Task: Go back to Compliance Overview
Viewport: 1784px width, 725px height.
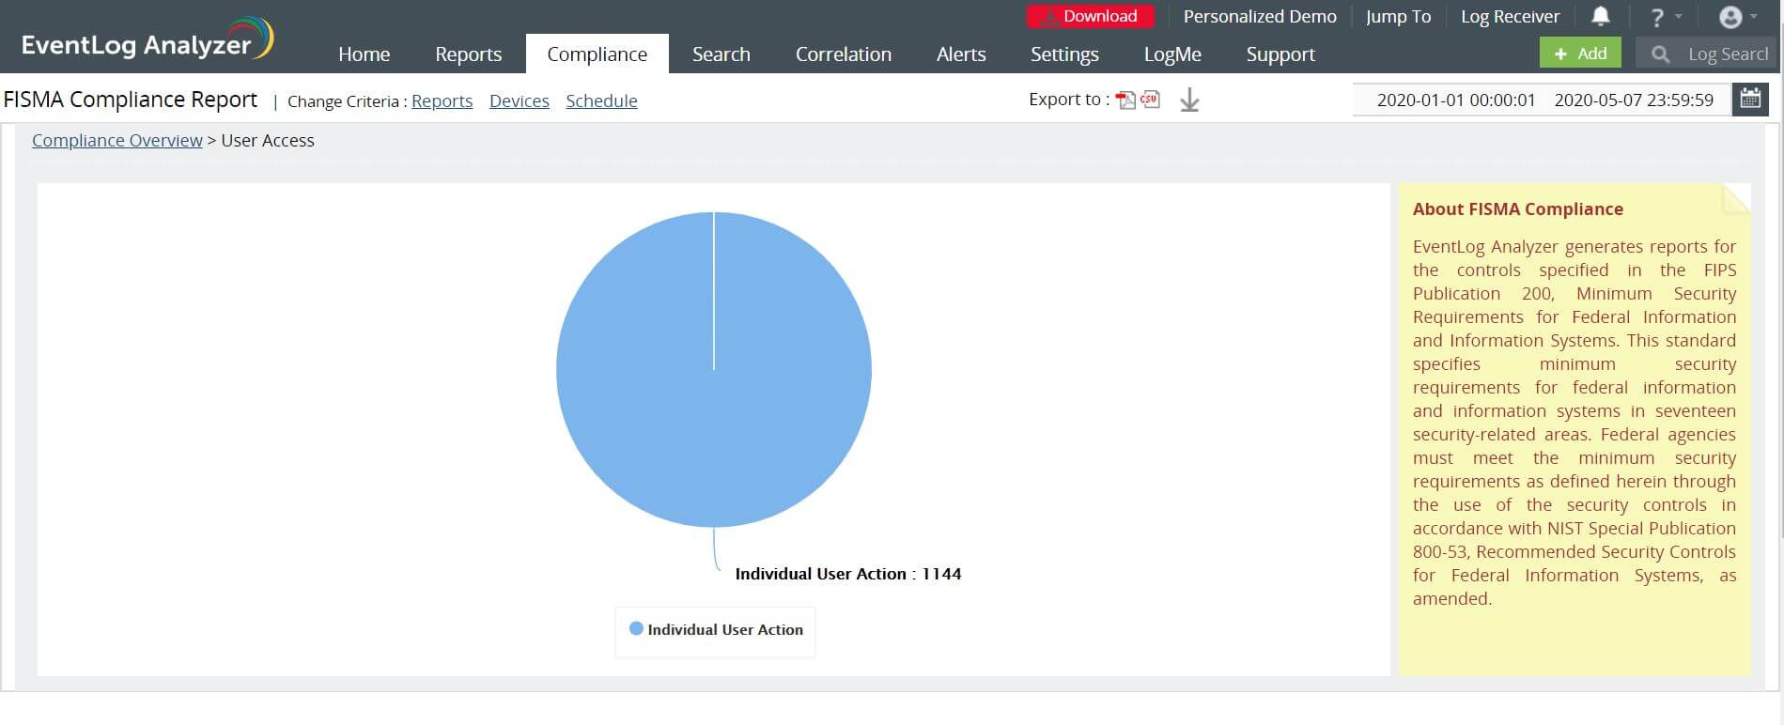Action: click(x=117, y=140)
